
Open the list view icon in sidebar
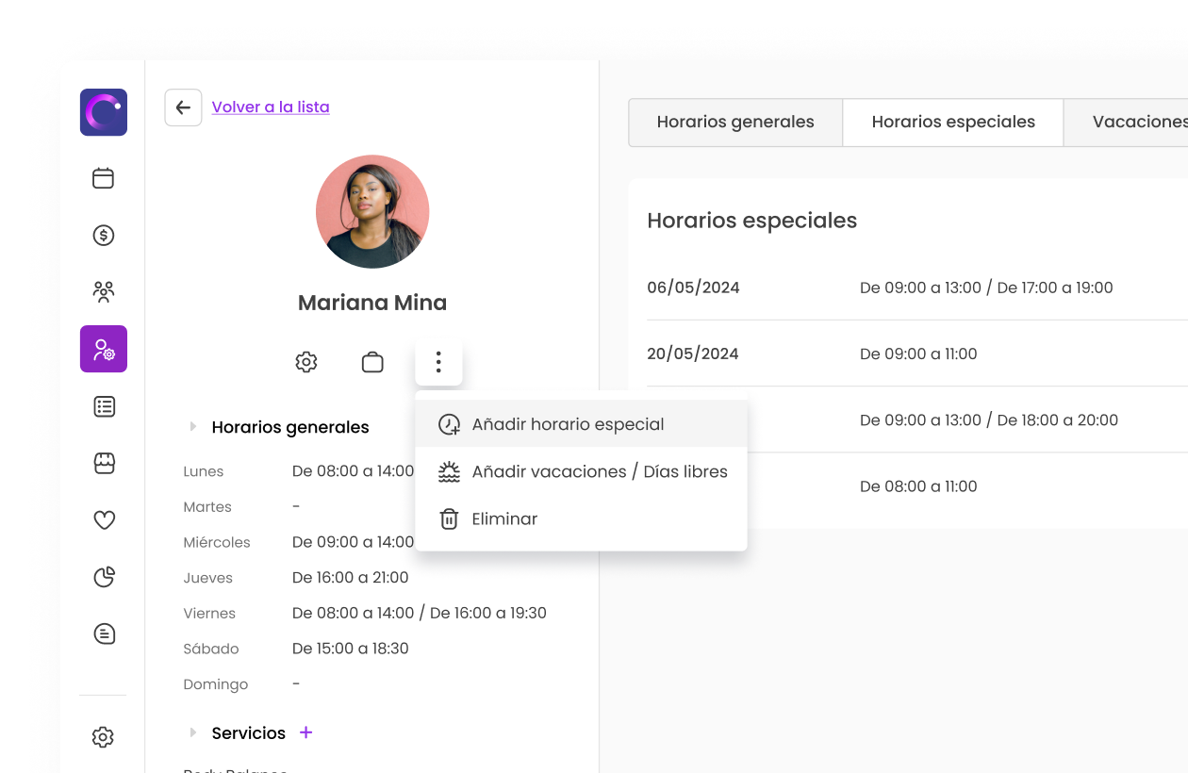104,406
